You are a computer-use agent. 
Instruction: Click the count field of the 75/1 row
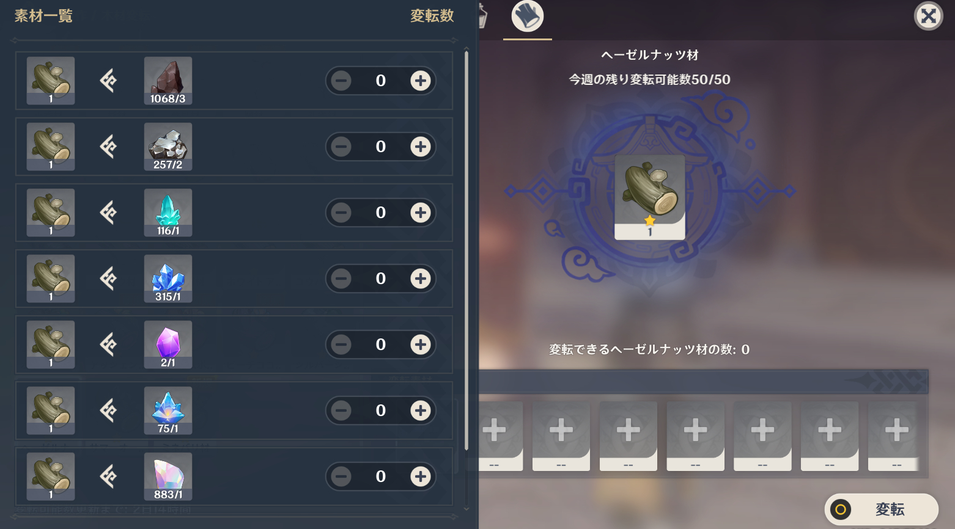pos(381,410)
